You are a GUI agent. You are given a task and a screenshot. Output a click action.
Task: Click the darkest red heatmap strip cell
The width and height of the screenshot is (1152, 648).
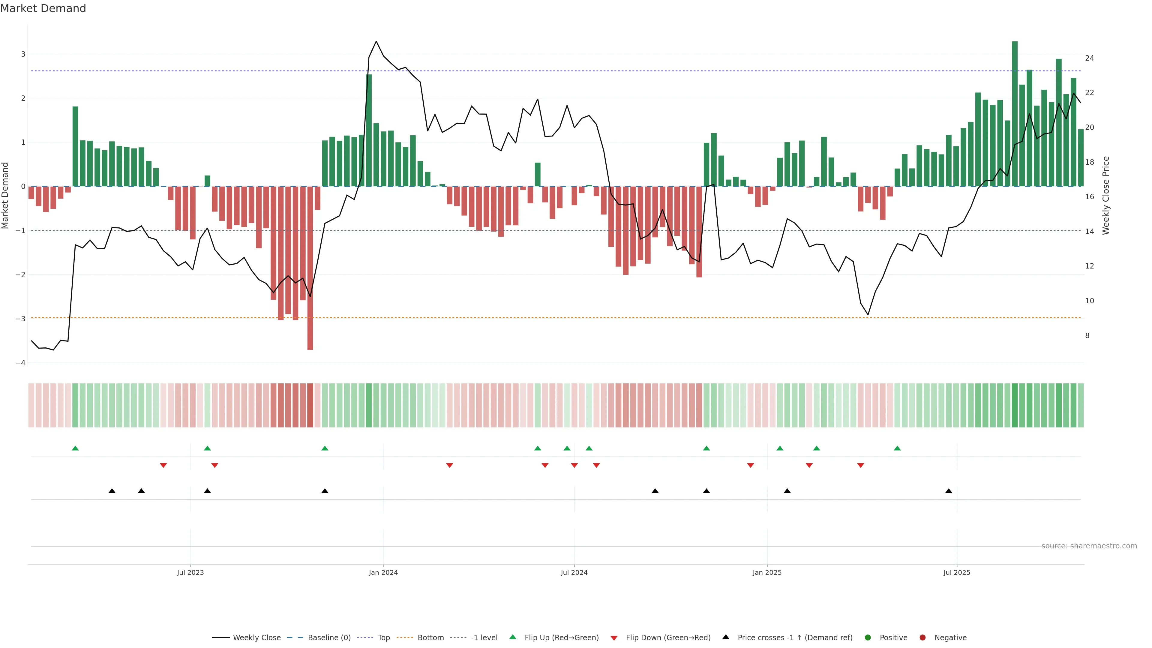310,405
